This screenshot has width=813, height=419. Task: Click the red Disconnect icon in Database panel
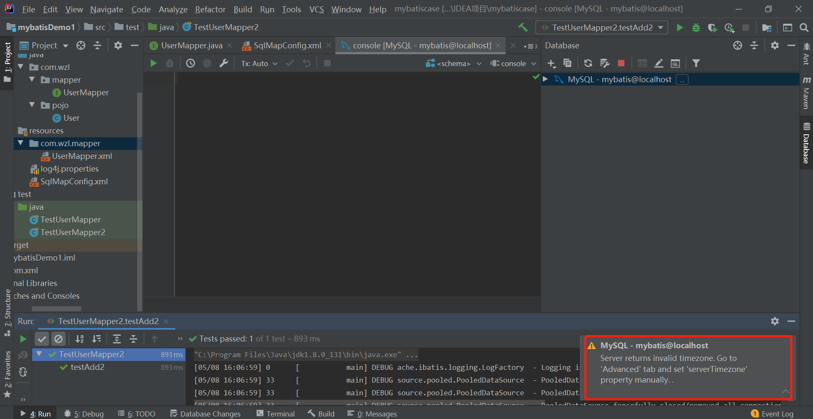[x=621, y=63]
